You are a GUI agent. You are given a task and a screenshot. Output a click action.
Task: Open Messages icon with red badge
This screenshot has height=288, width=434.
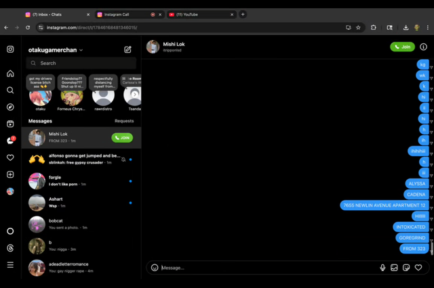[11, 141]
